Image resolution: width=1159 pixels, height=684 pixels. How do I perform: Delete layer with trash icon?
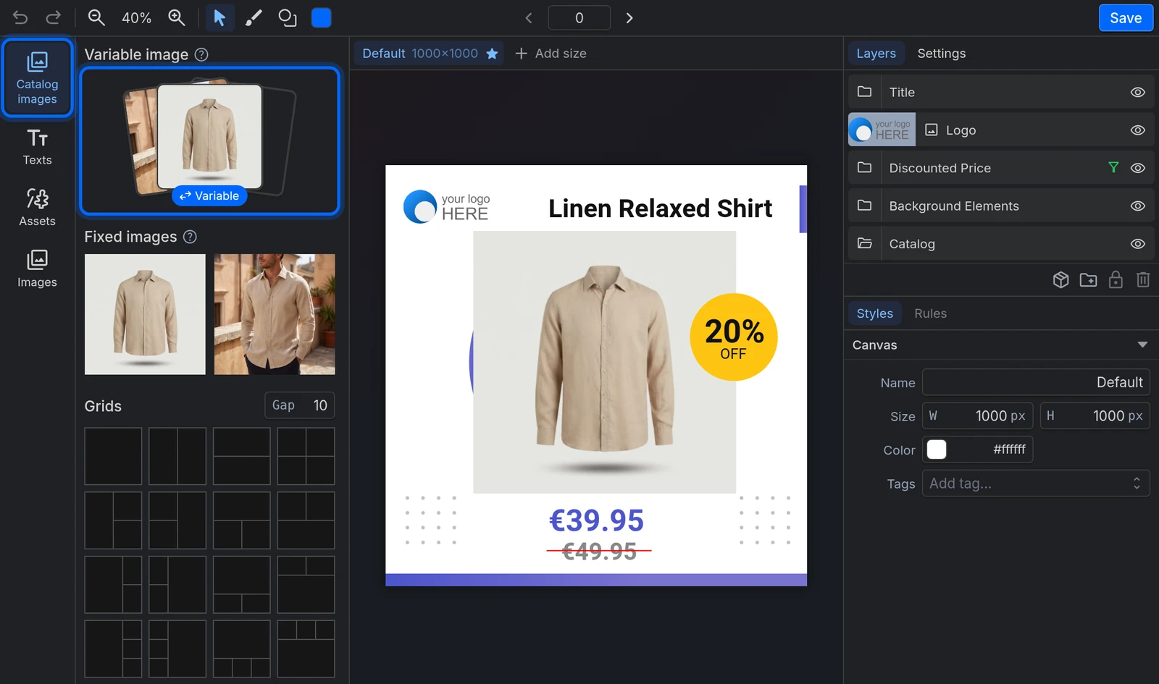[1143, 280]
